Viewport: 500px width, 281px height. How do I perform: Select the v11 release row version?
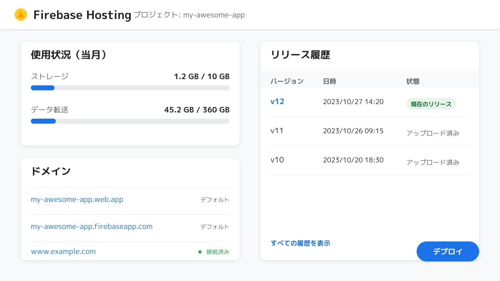coord(277,131)
